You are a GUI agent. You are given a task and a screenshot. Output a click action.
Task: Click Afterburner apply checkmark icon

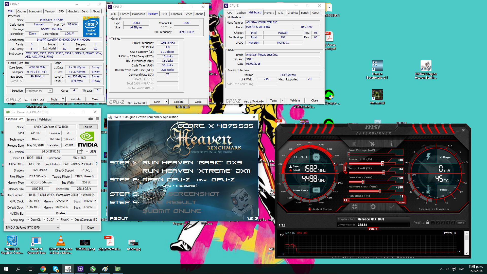(x=392, y=207)
